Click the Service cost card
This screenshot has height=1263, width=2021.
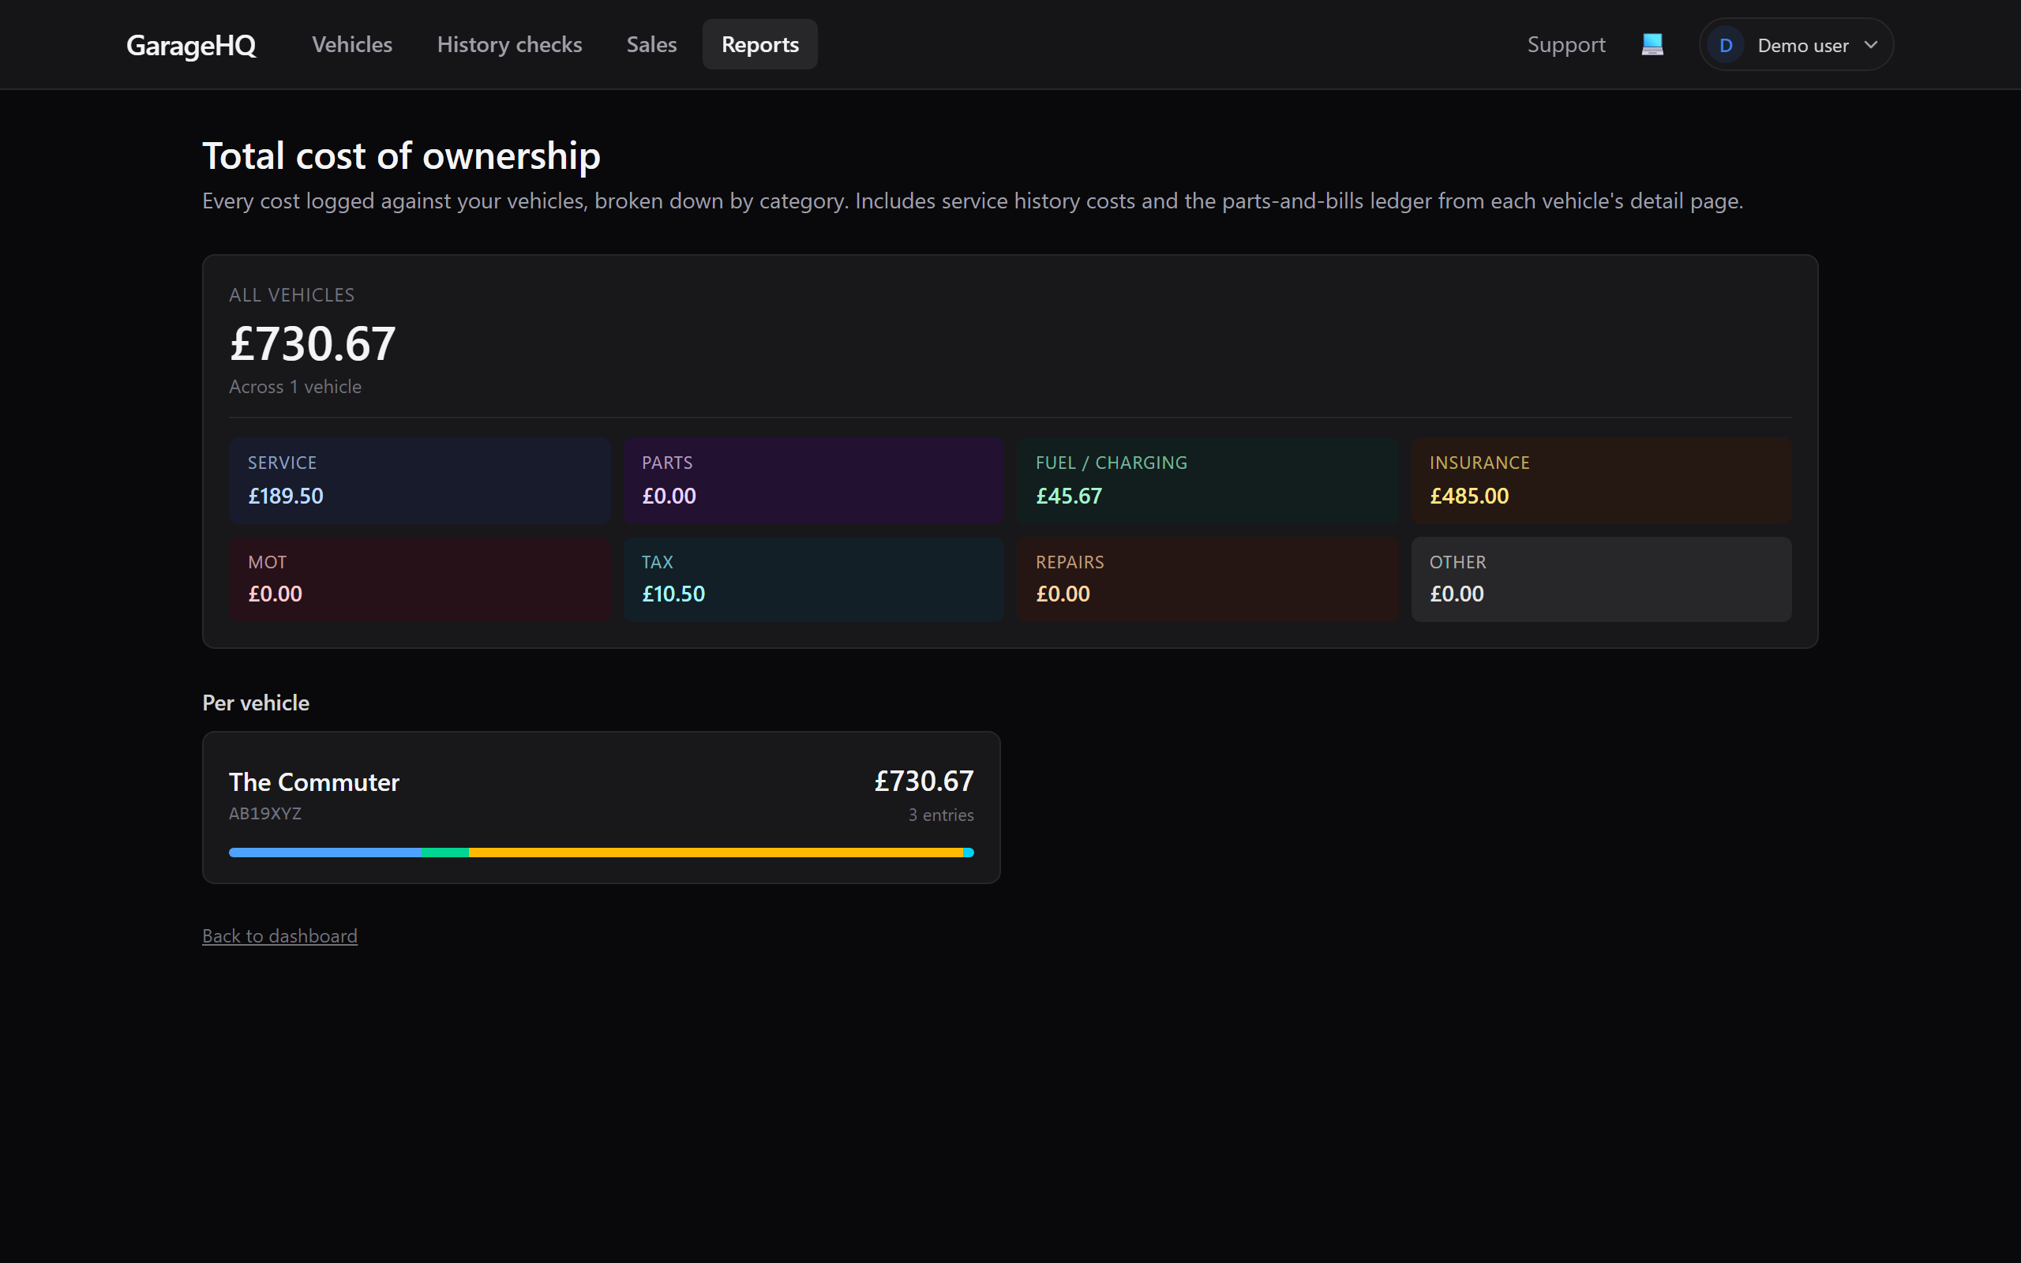click(420, 480)
